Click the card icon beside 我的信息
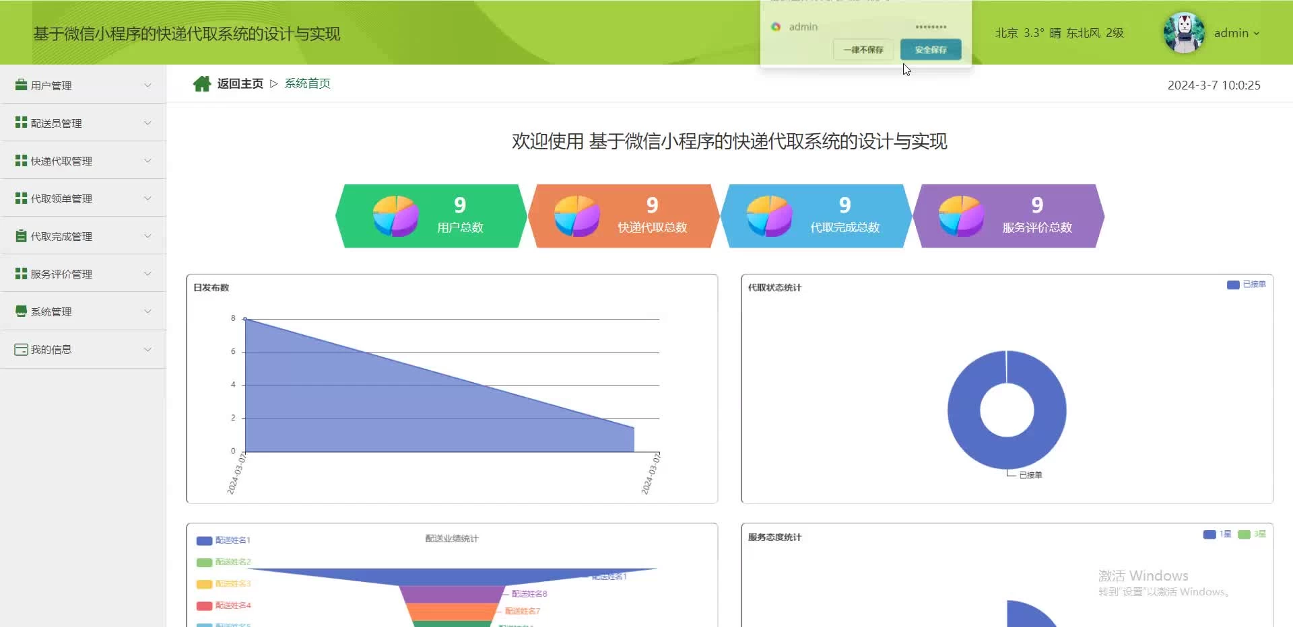This screenshot has height=627, width=1293. [21, 349]
